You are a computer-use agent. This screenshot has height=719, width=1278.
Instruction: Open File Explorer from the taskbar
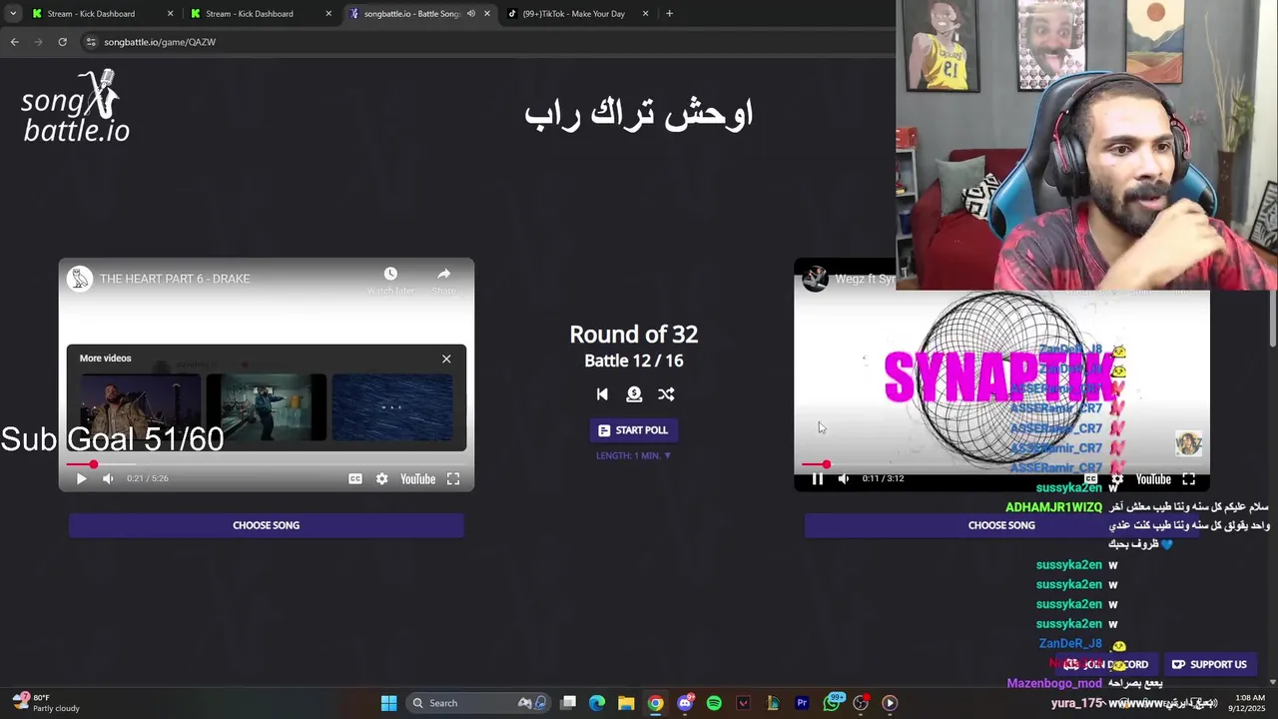pos(626,703)
